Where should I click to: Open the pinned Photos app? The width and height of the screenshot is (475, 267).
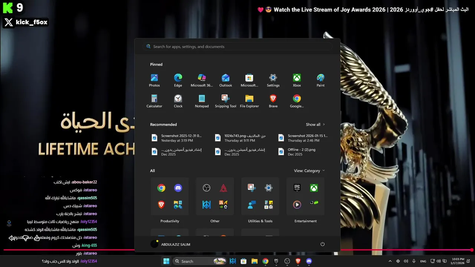click(154, 80)
